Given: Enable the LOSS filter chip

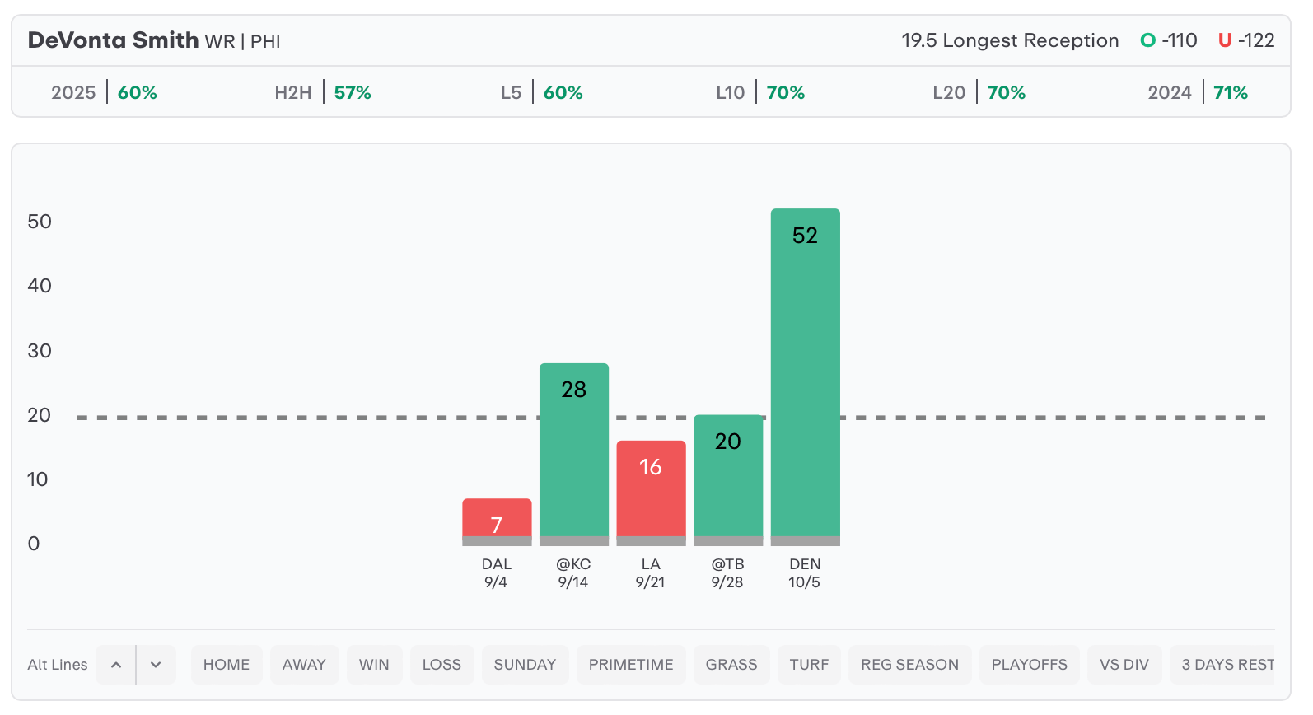Looking at the screenshot, I should (x=442, y=665).
